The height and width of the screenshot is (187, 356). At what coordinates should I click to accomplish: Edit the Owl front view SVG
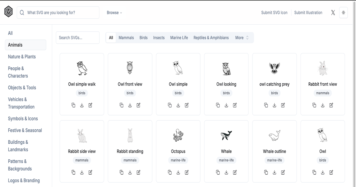[x=139, y=105]
